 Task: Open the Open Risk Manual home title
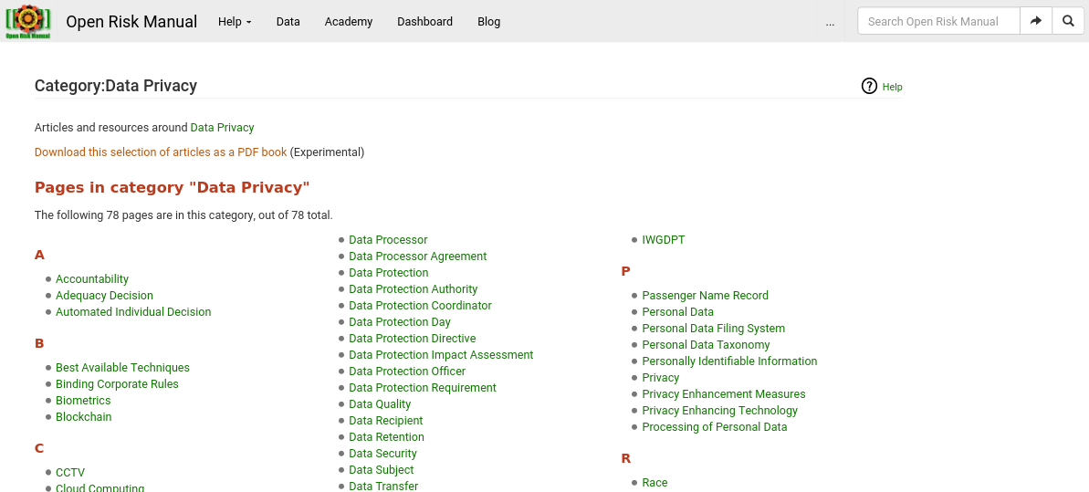coord(131,22)
